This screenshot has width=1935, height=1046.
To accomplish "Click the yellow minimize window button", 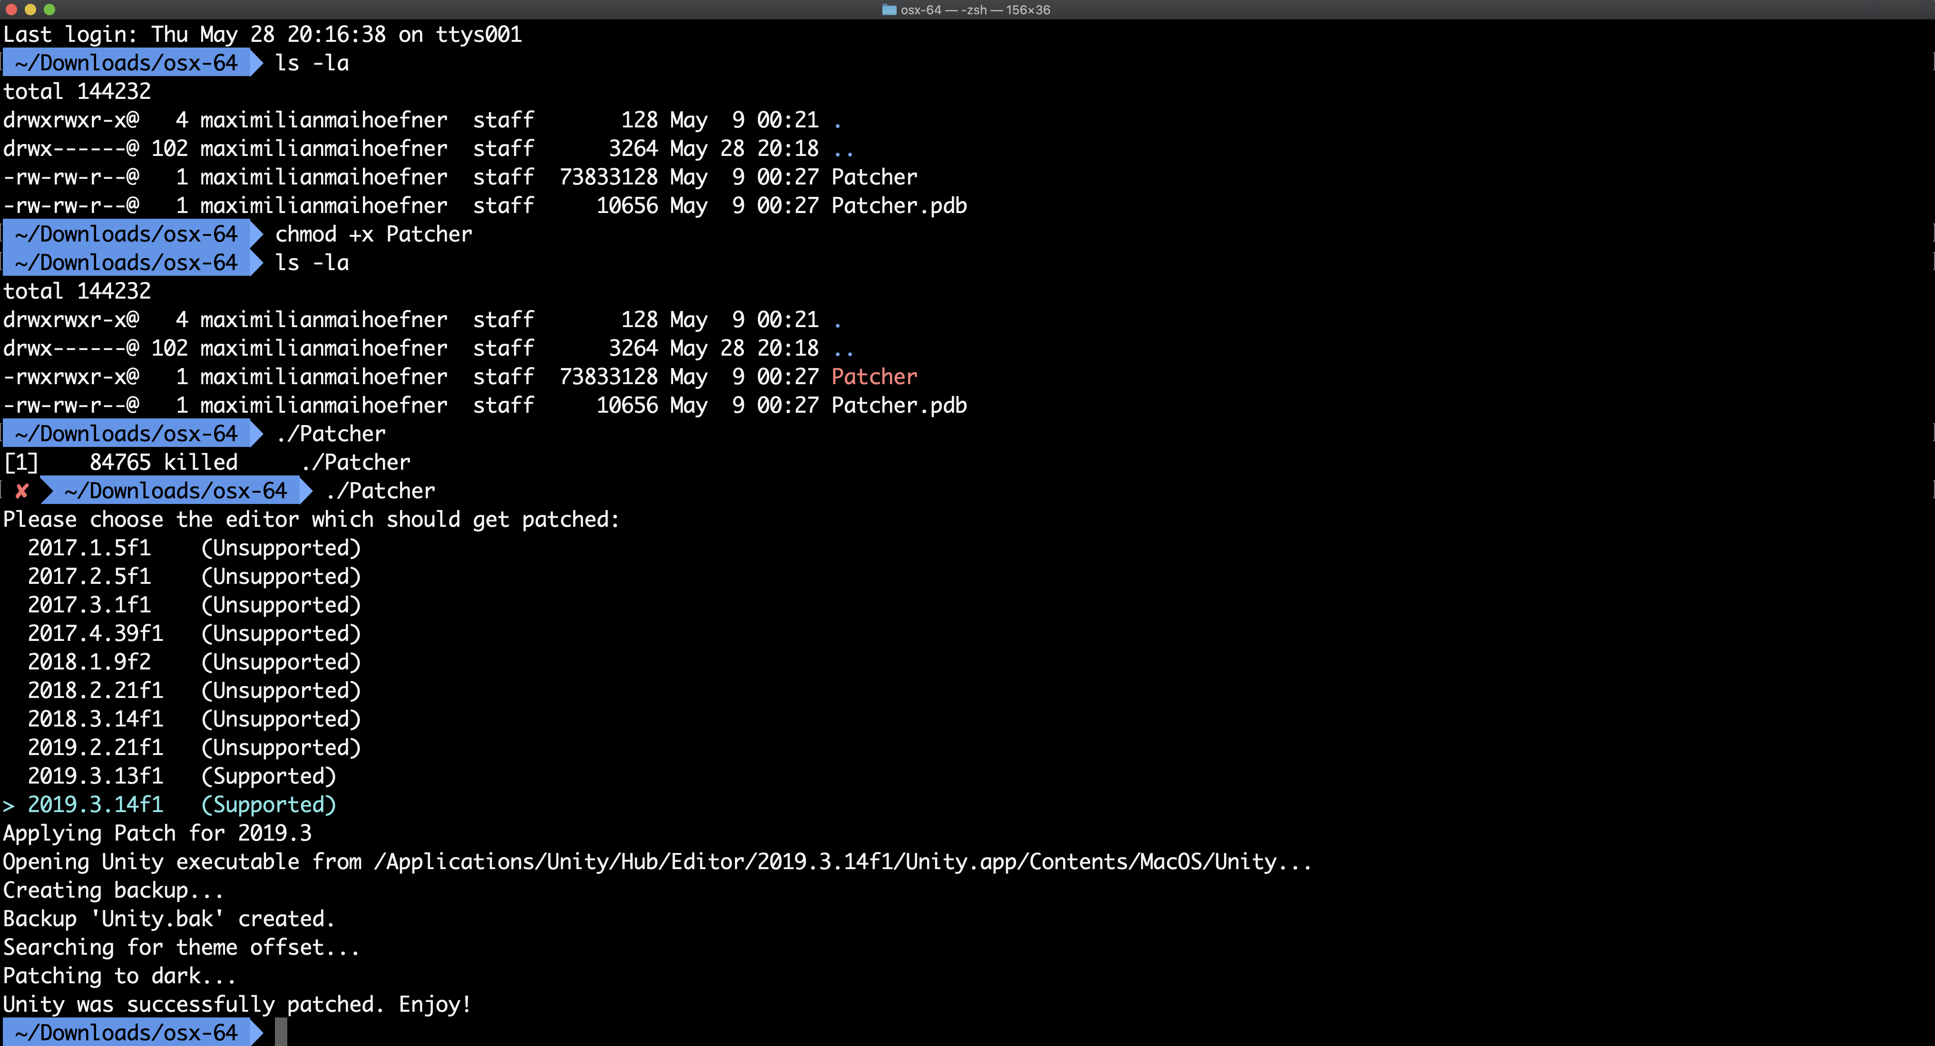I will [x=30, y=10].
